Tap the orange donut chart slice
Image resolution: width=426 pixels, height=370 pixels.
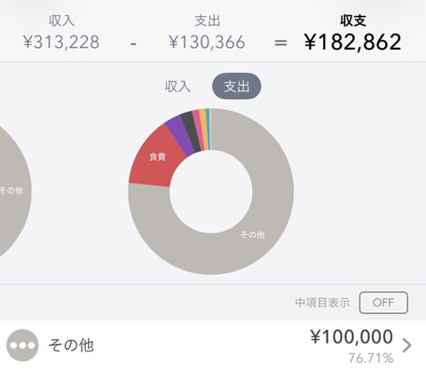pos(203,127)
